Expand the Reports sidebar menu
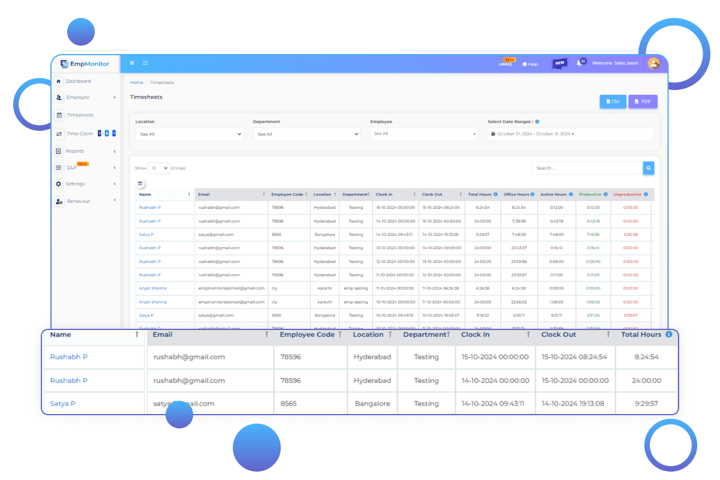Viewport: 720px width, 480px height. tap(75, 151)
